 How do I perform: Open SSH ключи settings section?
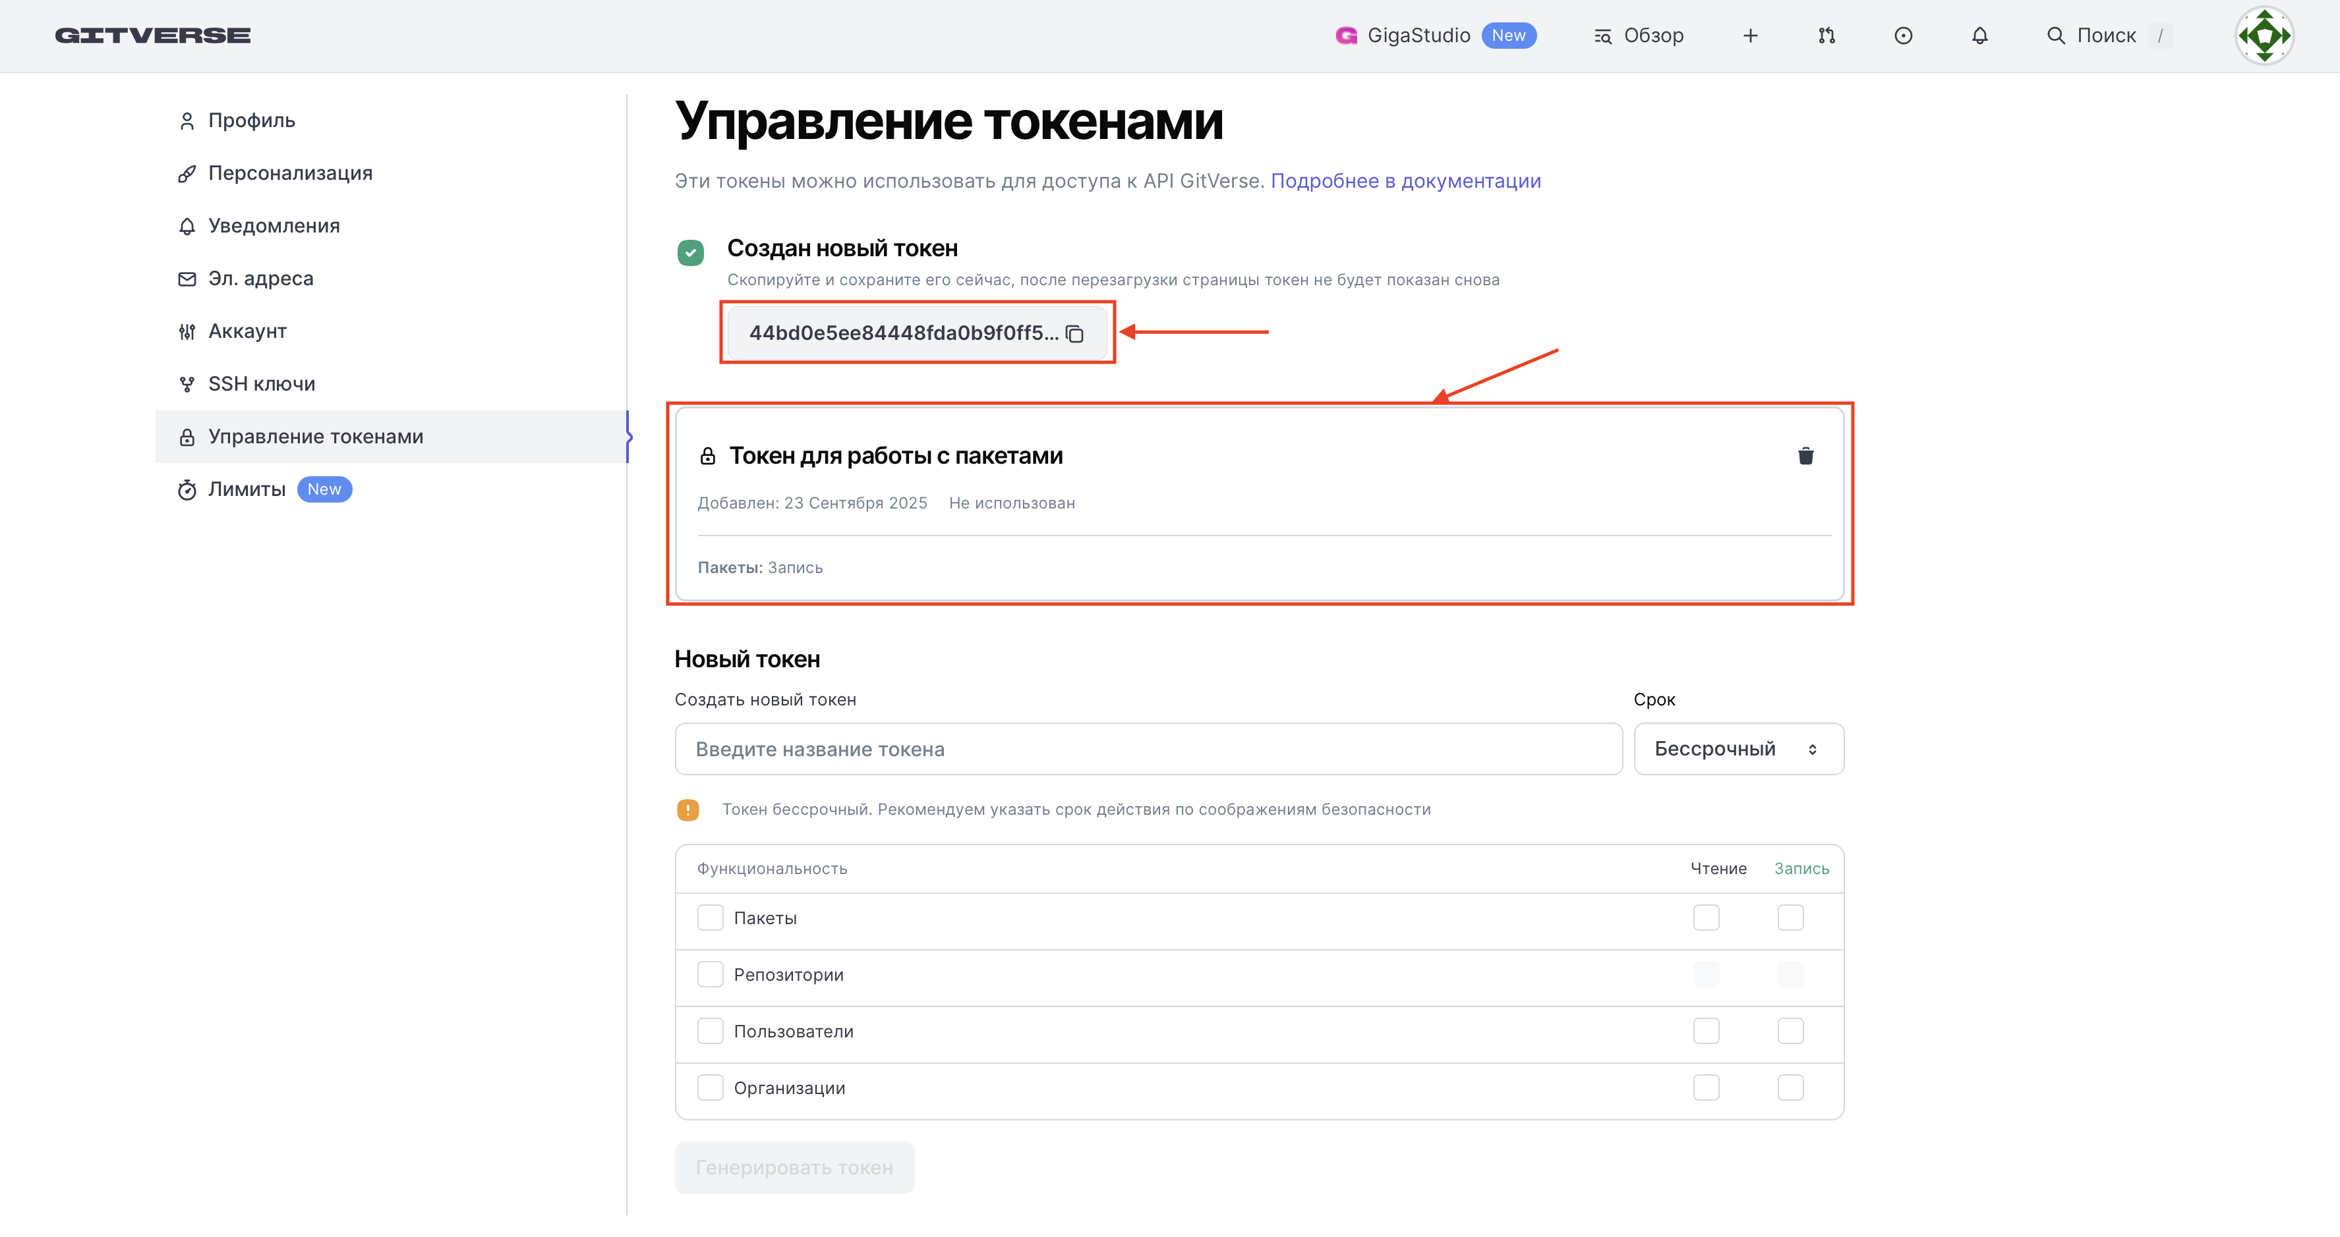pyautogui.click(x=262, y=384)
